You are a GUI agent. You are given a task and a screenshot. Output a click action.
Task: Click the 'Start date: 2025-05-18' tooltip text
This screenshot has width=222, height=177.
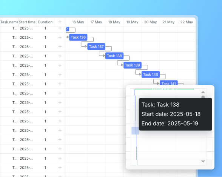[x=171, y=114]
